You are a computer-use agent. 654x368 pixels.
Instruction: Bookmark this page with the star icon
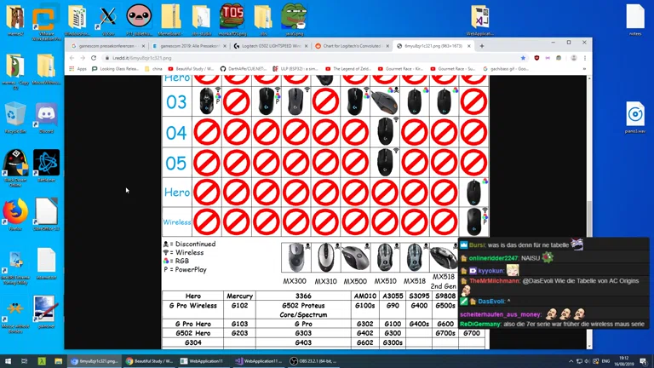523,58
